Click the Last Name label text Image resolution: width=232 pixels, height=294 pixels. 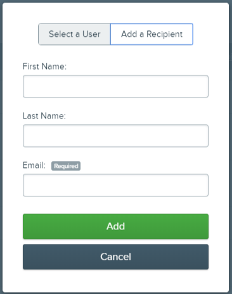pos(44,116)
